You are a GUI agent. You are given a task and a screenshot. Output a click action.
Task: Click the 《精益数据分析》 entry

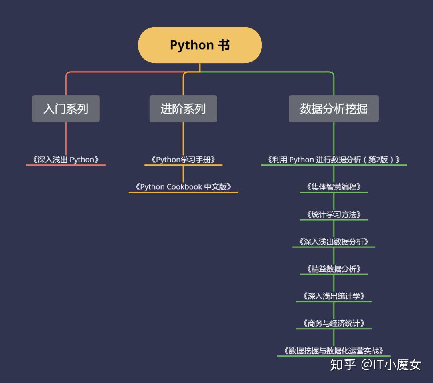[334, 268]
